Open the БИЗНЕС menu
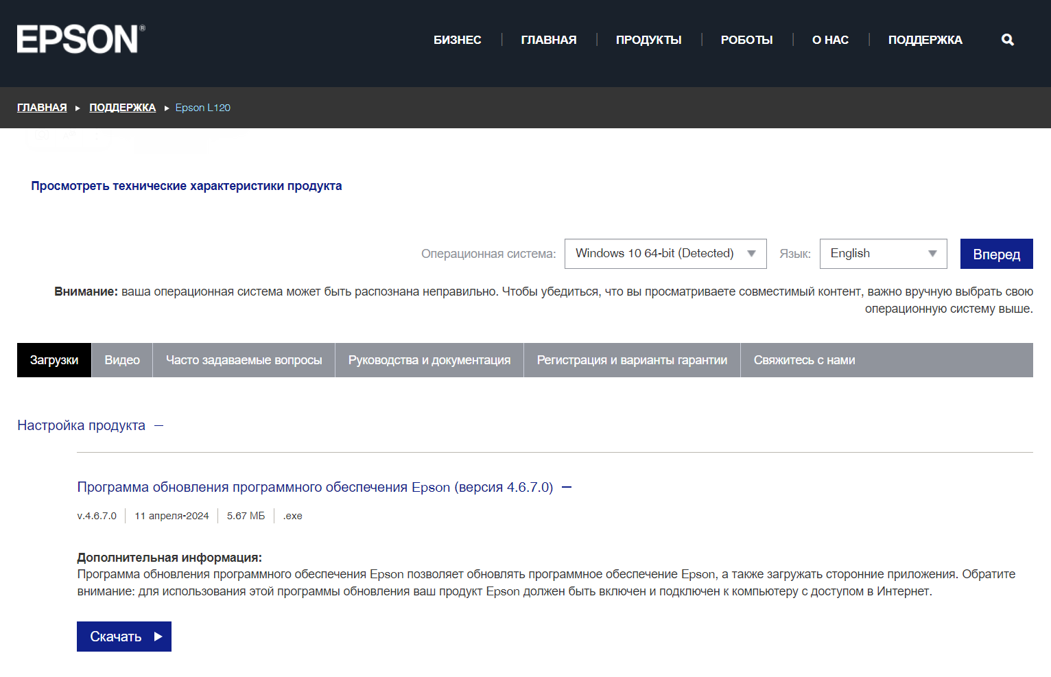The height and width of the screenshot is (677, 1051). point(458,40)
